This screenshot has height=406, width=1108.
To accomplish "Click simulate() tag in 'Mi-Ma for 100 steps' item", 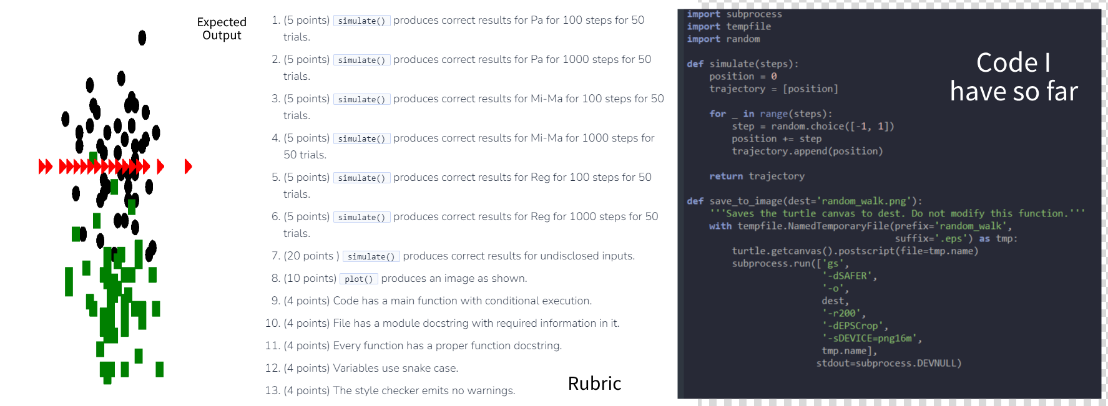I will tap(361, 99).
